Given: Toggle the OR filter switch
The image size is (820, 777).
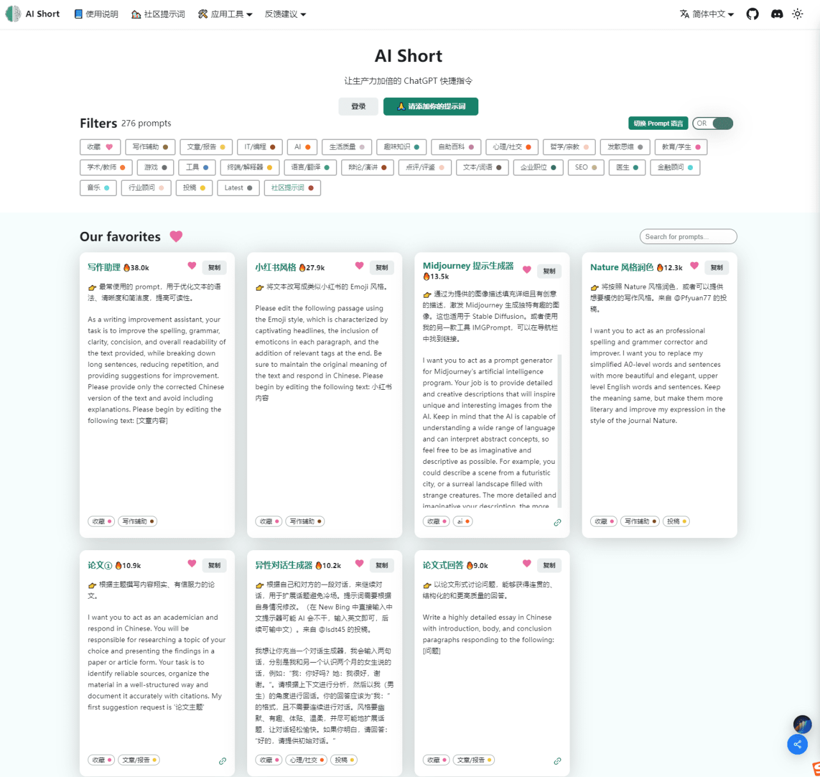Looking at the screenshot, I should (x=713, y=123).
